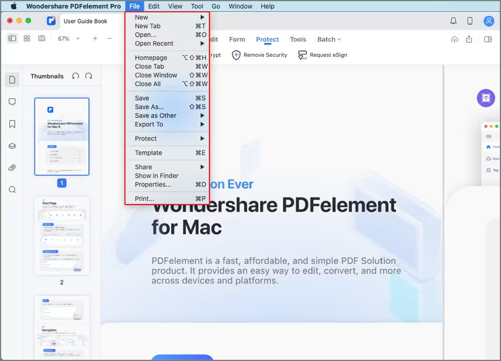Click Remove Security shield button

coord(259,55)
